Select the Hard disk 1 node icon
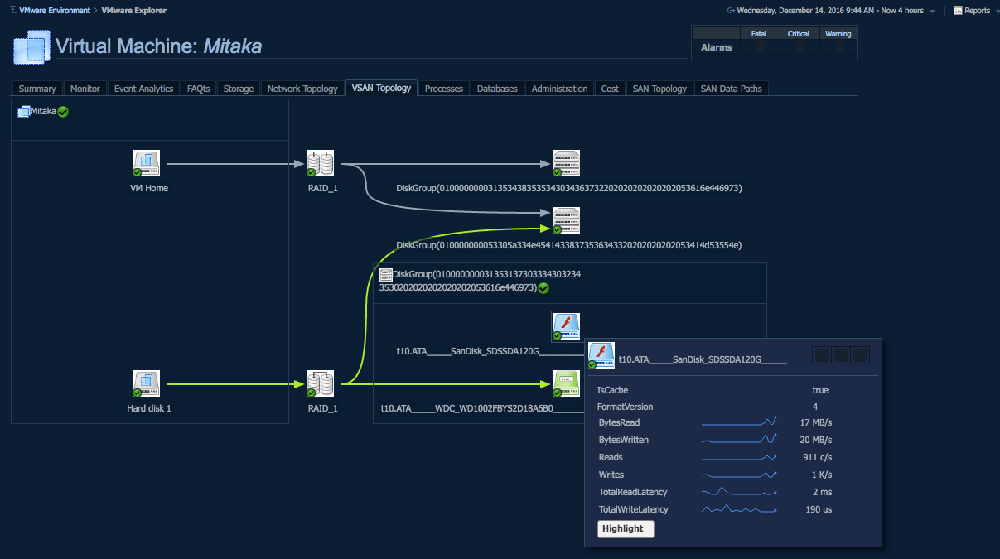Screen dimensions: 1000x559 pyautogui.click(x=146, y=383)
